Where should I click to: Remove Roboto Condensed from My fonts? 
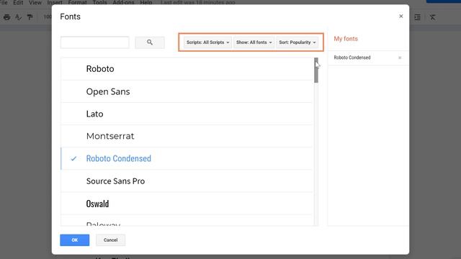coord(400,58)
